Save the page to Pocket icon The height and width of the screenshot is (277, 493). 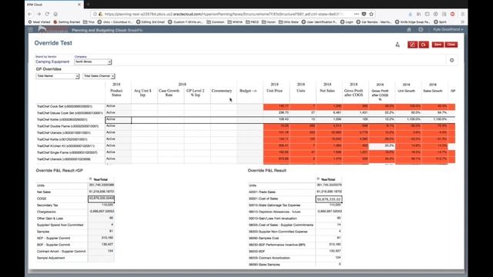364,14
